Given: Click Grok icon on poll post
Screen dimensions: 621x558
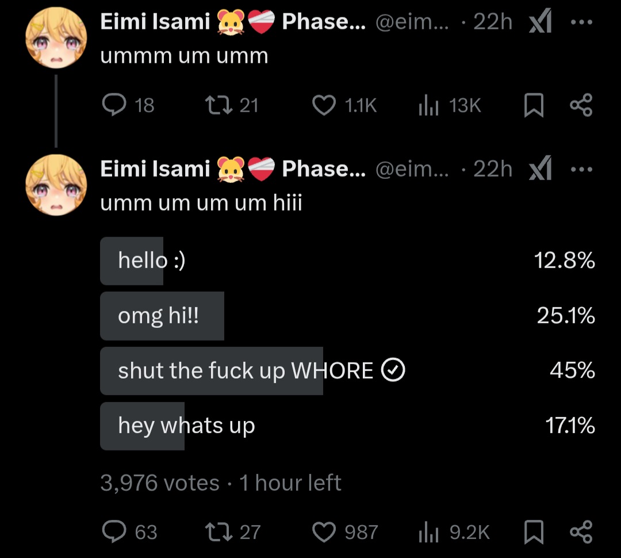Looking at the screenshot, I should [540, 170].
